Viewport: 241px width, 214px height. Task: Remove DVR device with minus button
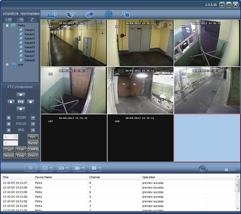click(x=20, y=20)
